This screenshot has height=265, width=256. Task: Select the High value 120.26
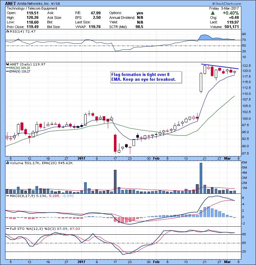coord(33,18)
